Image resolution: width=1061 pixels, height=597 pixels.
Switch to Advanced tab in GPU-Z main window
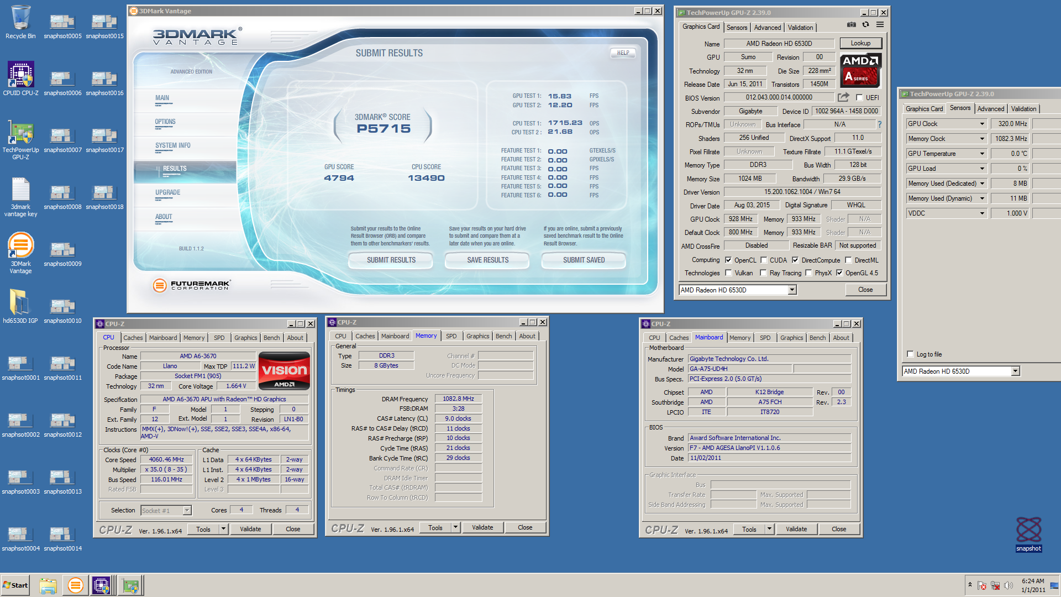point(767,28)
